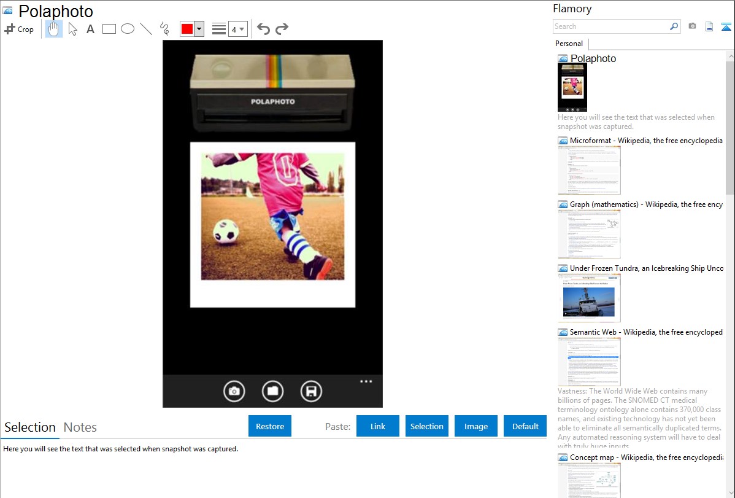Open the Polaphoto snapshot thumbnail
The width and height of the screenshot is (735, 498).
click(x=572, y=87)
